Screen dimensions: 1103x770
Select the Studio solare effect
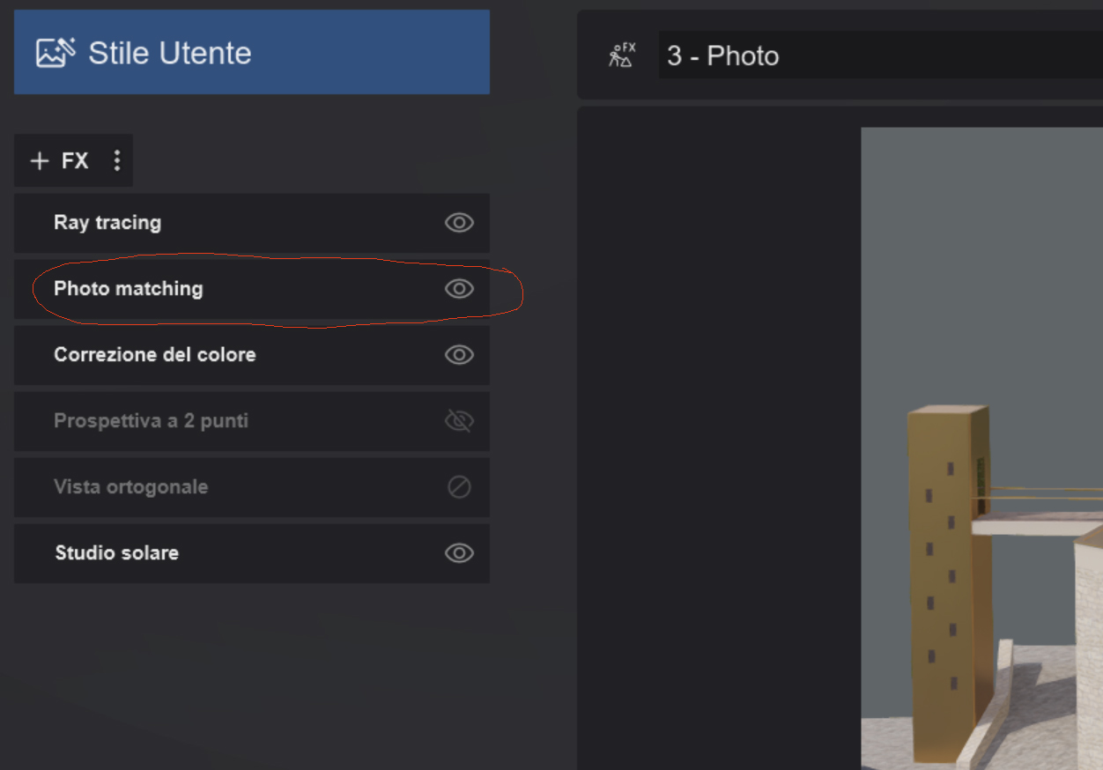coord(252,553)
